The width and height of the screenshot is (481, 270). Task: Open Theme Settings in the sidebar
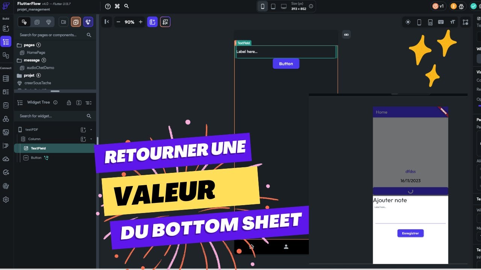(x=6, y=186)
